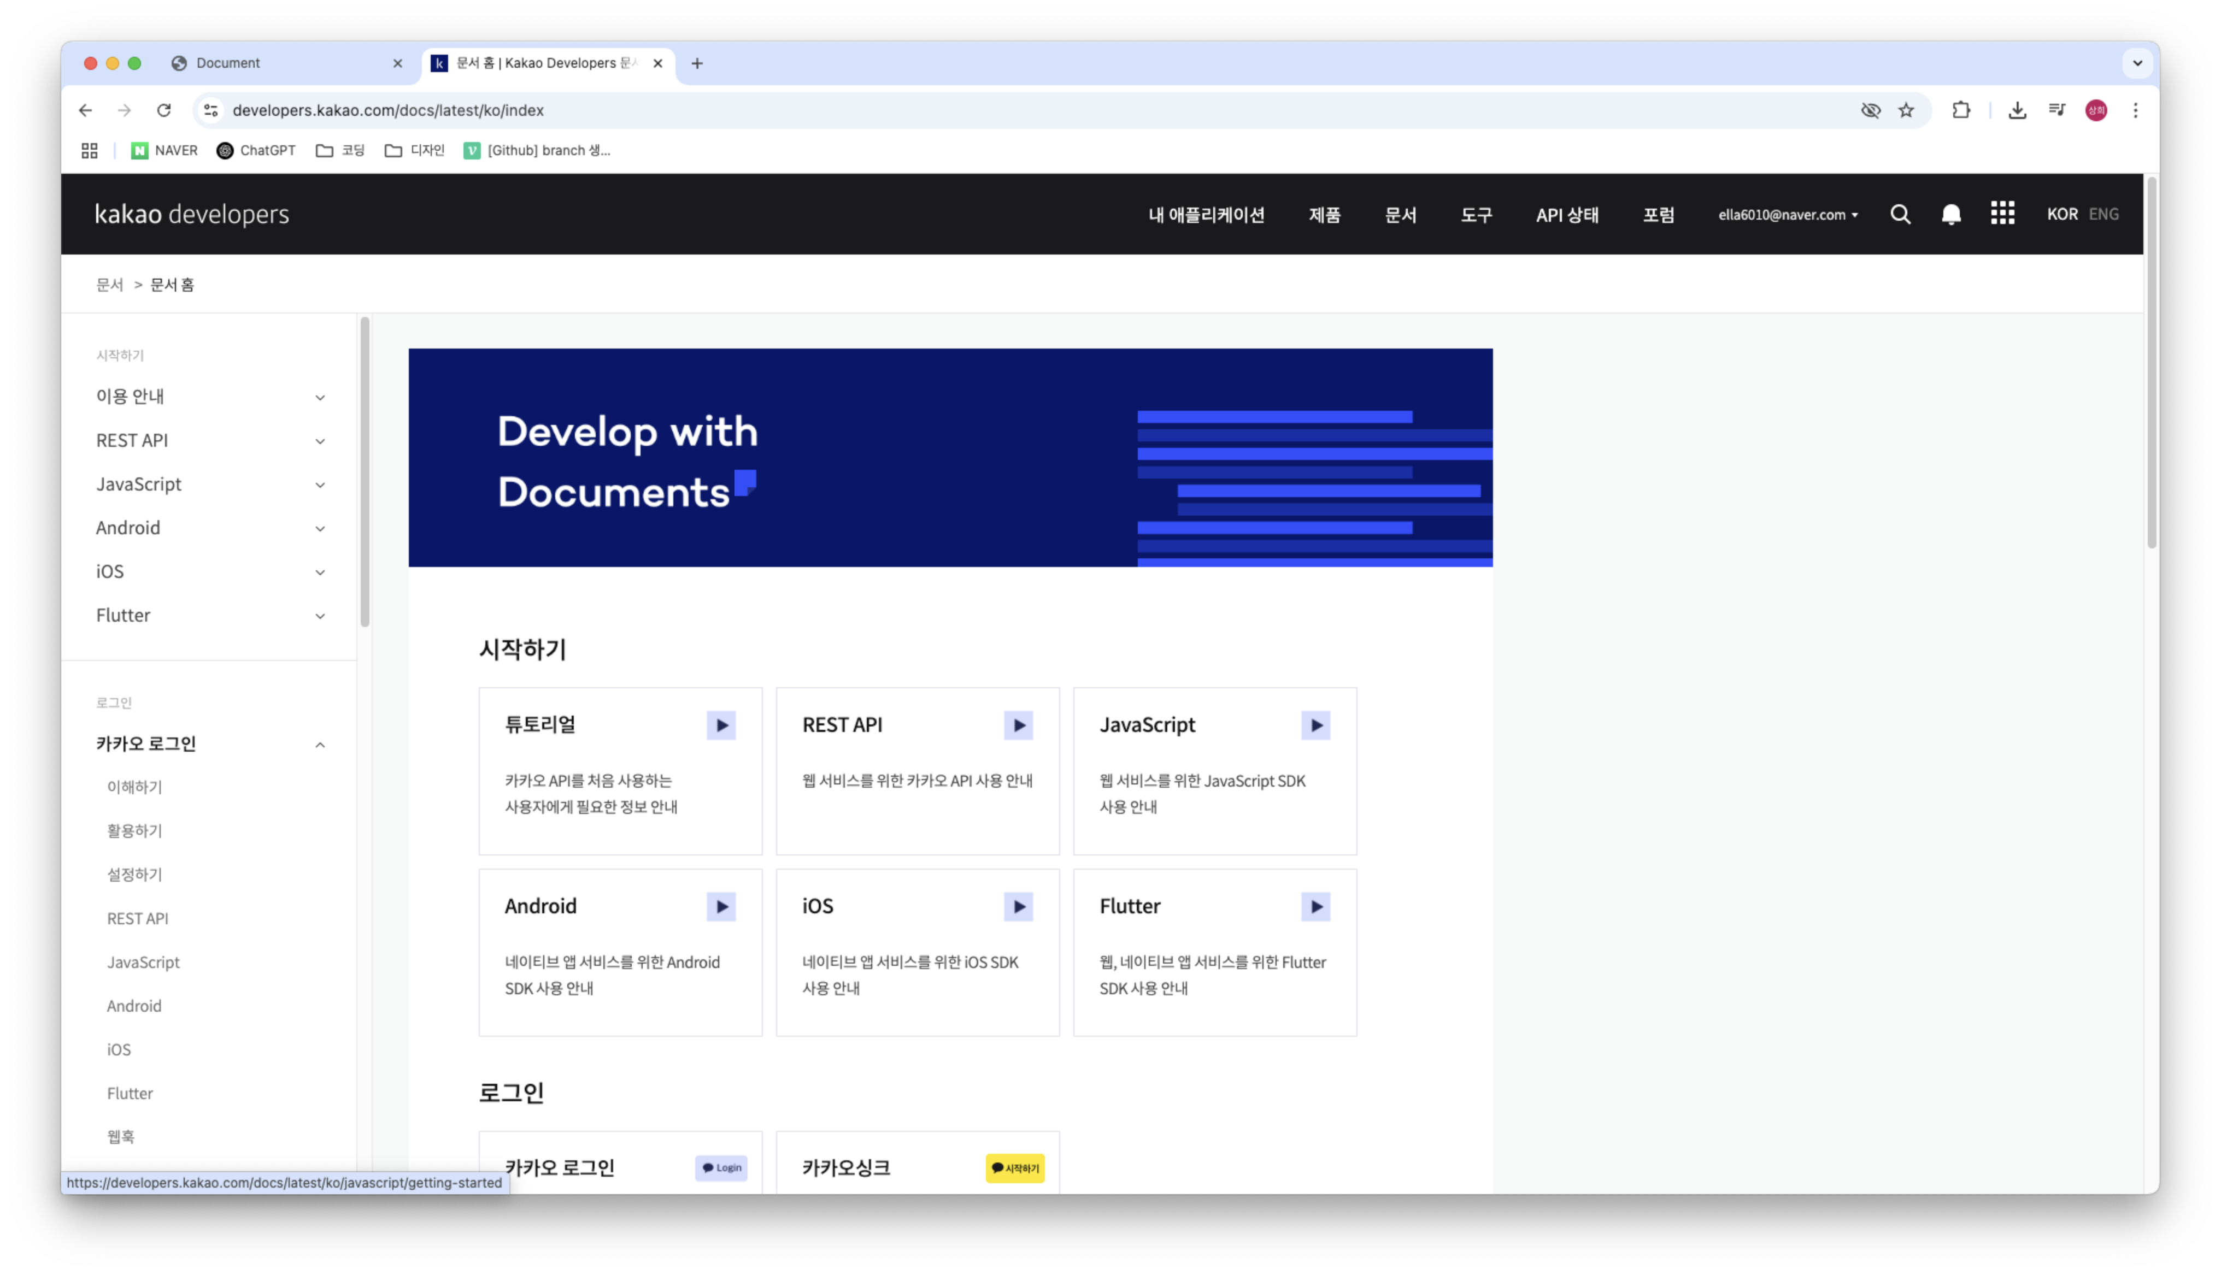Click the browser forward arrow
Viewport: 2221px width, 1275px height.
[125, 110]
